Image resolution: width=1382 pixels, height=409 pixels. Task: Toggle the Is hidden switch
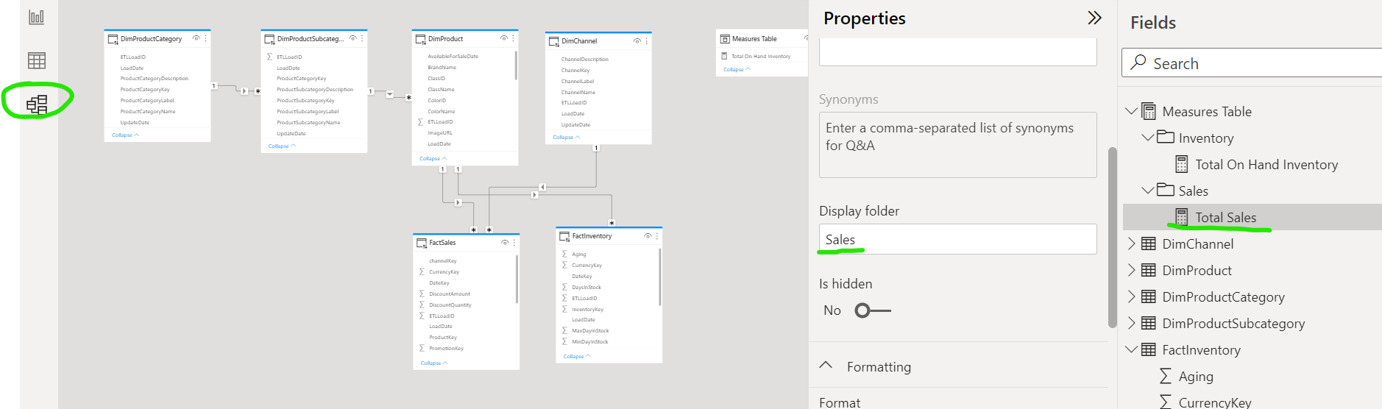click(872, 310)
